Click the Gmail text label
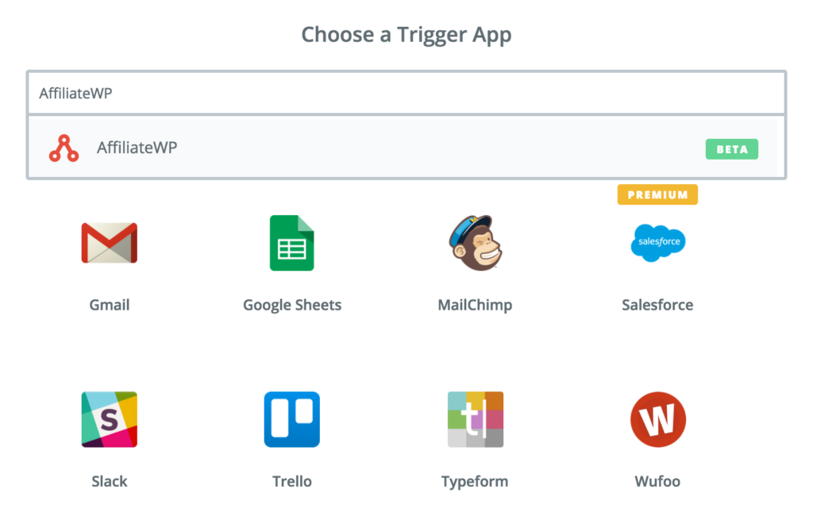Viewport: 813px width, 516px height. (x=110, y=305)
